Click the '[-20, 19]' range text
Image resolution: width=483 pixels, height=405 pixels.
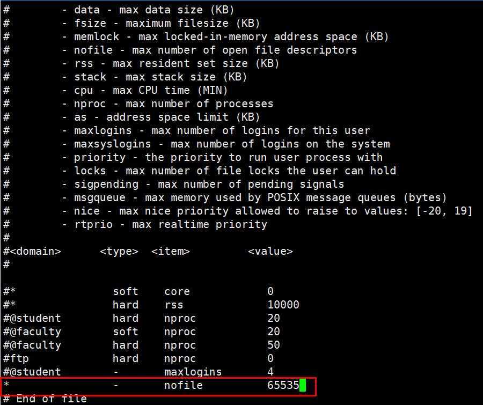pyautogui.click(x=444, y=211)
